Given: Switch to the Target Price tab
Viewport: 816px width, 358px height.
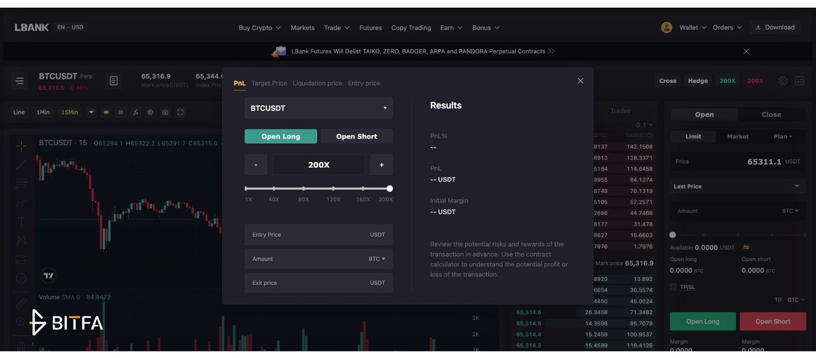Looking at the screenshot, I should (x=269, y=83).
